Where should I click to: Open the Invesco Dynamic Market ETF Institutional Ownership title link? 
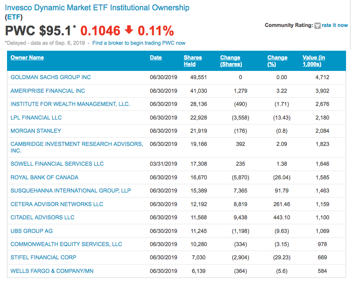point(97,7)
